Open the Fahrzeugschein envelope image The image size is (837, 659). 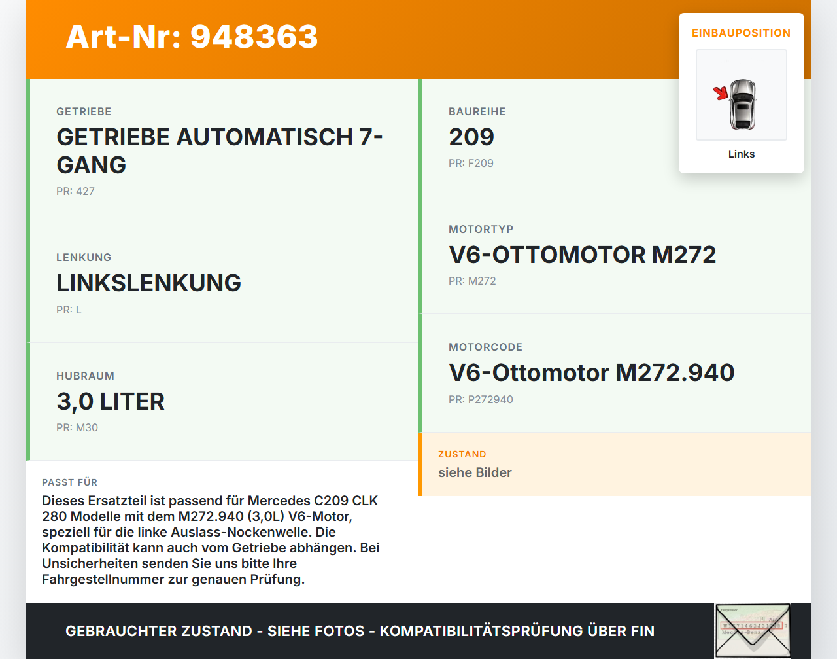pyautogui.click(x=753, y=630)
